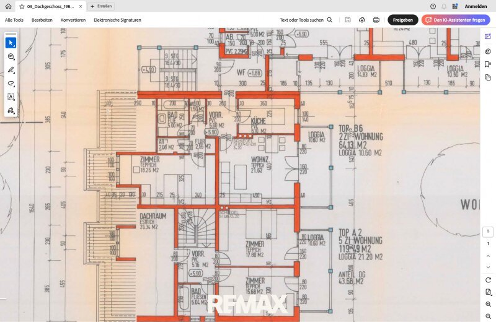Viewport: 496px width, 322px height.
Task: Activate the text box select tool
Action: pos(11,97)
